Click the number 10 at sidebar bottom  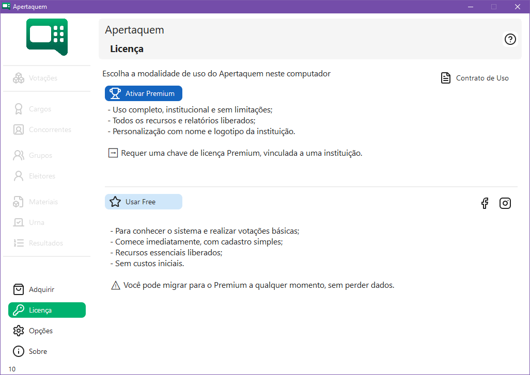click(x=12, y=369)
